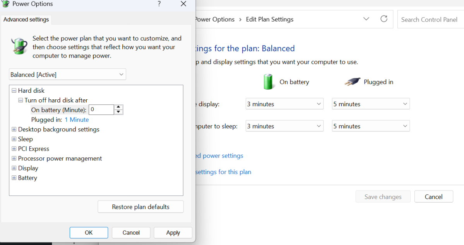This screenshot has height=245, width=464.
Task: Select the Advanced settings tab
Action: pyautogui.click(x=26, y=20)
